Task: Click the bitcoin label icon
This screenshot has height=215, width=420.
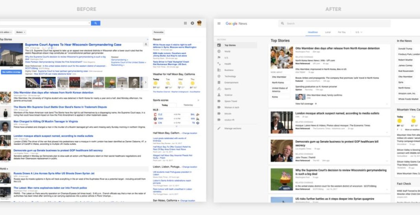Action: (219, 113)
